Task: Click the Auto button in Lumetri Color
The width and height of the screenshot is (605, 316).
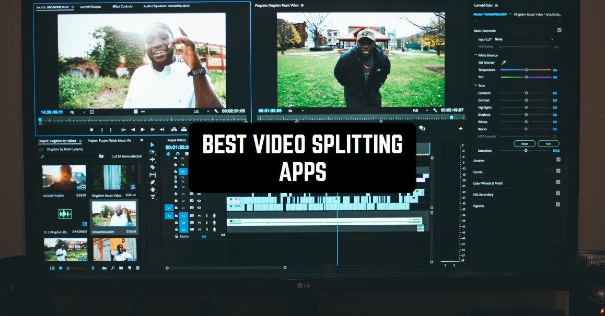Action: (549, 143)
